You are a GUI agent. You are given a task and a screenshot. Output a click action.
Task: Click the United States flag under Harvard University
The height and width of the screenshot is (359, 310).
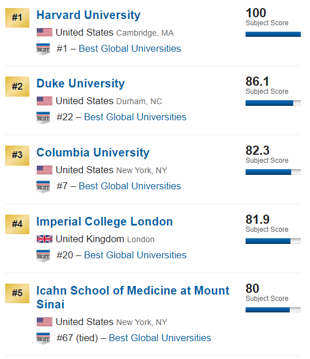point(44,32)
